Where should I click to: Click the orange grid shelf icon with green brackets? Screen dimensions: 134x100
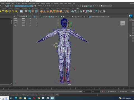[x=54, y=11]
